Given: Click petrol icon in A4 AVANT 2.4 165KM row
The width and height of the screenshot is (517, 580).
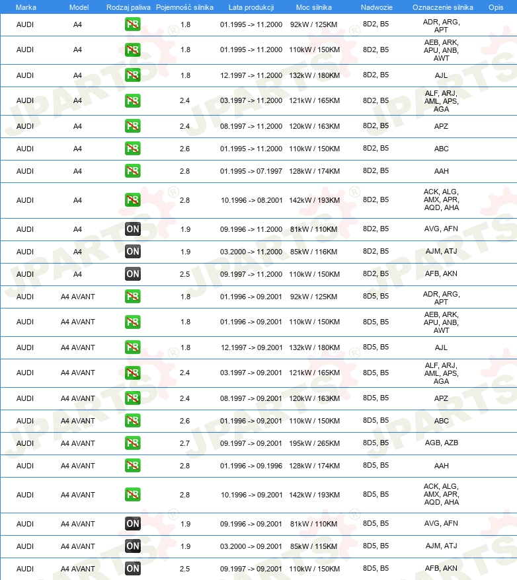Looking at the screenshot, I should point(132,373).
